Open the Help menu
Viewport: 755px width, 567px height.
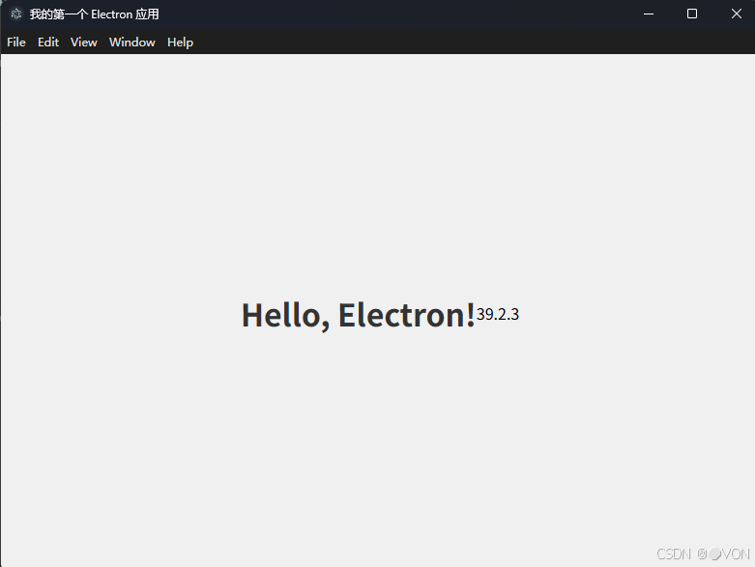[180, 43]
